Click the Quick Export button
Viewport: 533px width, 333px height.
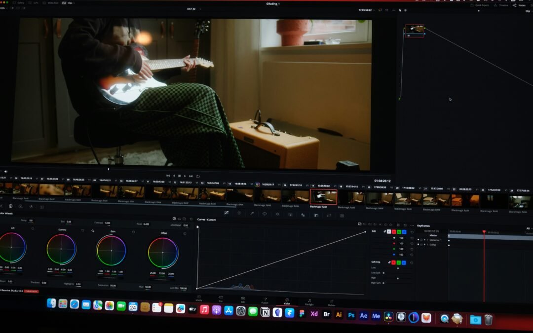pyautogui.click(x=481, y=5)
